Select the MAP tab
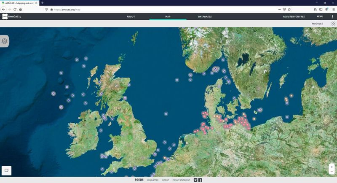Screen dimensions: 337x183 (168, 16)
